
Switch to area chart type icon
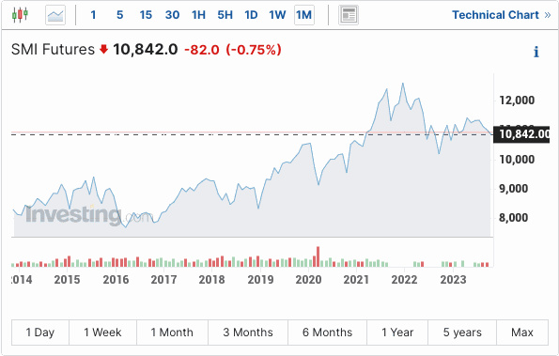click(x=55, y=15)
